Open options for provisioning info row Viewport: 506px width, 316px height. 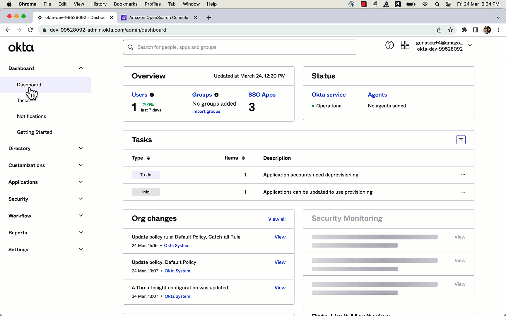click(x=463, y=192)
